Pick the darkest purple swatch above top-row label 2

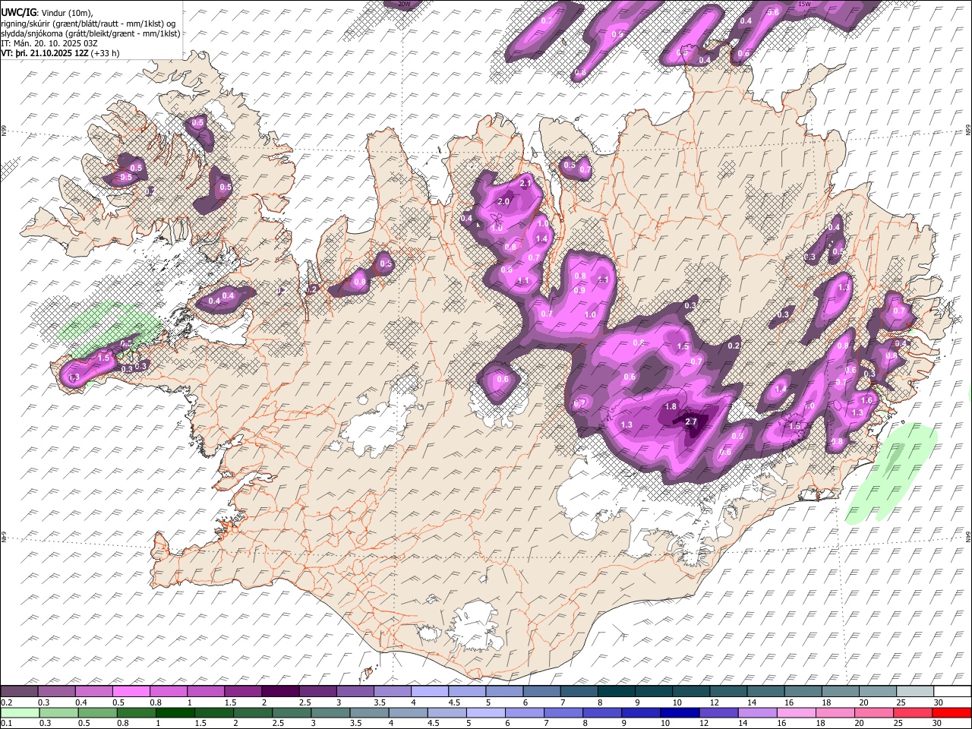pos(279,691)
